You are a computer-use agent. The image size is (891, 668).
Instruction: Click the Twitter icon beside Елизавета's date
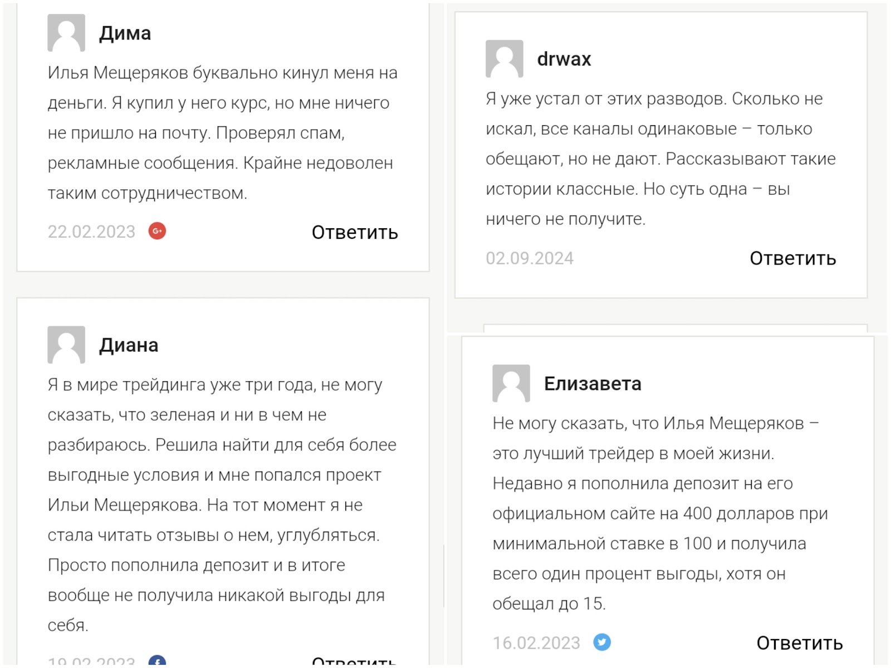pos(601,642)
